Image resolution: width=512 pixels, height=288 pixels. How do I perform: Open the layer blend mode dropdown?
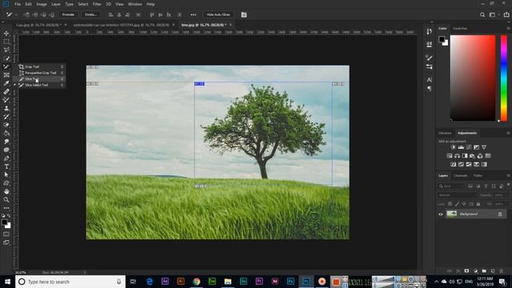pos(457,195)
